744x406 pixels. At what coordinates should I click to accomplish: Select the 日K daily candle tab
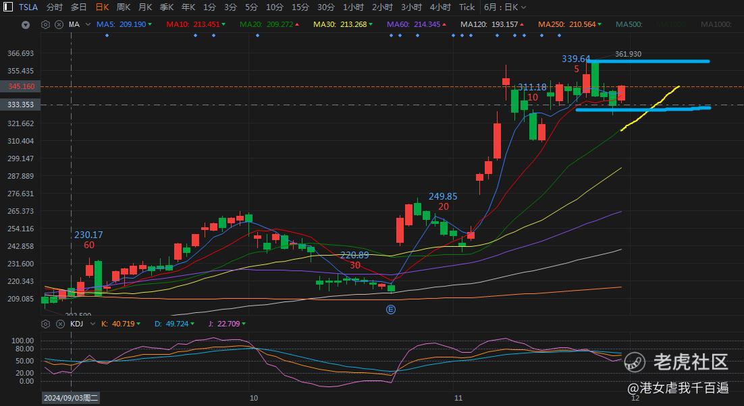coord(102,7)
